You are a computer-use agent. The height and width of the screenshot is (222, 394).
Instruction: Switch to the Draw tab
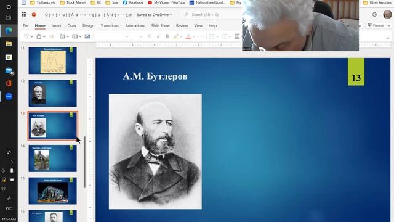[72, 25]
